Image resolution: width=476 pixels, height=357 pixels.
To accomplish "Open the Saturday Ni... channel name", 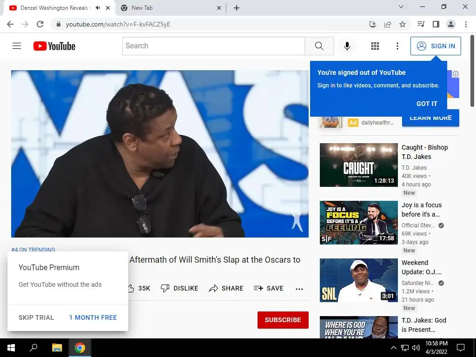I will 417,283.
